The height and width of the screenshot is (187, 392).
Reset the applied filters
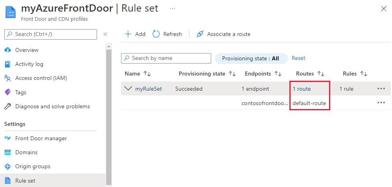(299, 58)
